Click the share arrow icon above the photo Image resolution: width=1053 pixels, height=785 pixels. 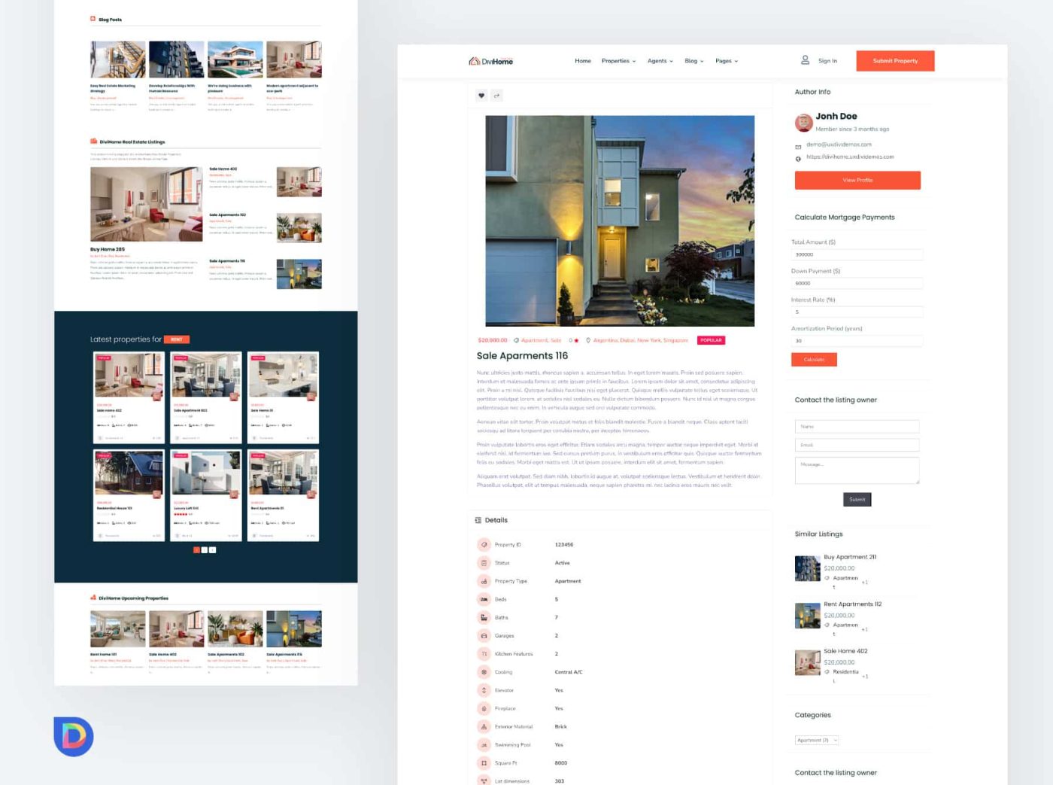tap(496, 96)
